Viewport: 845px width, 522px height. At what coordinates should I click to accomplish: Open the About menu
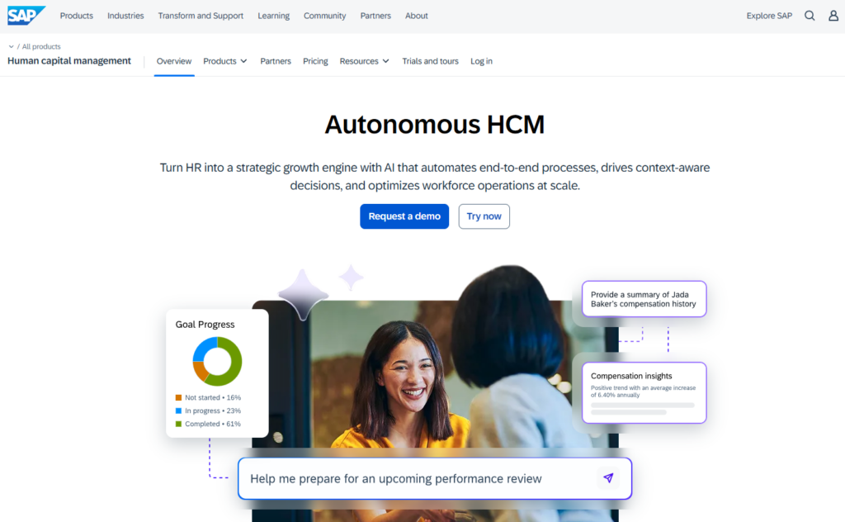click(417, 16)
